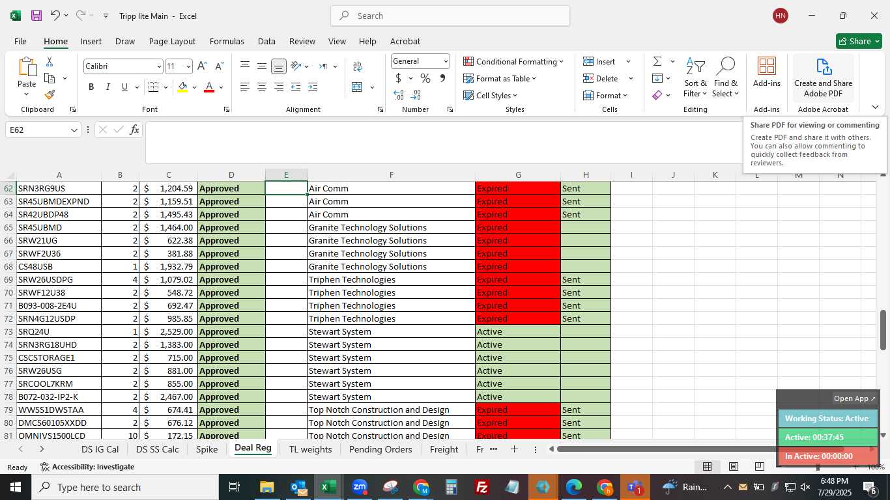Apply yellow Fill Color swatch
890x500 pixels.
click(x=183, y=87)
